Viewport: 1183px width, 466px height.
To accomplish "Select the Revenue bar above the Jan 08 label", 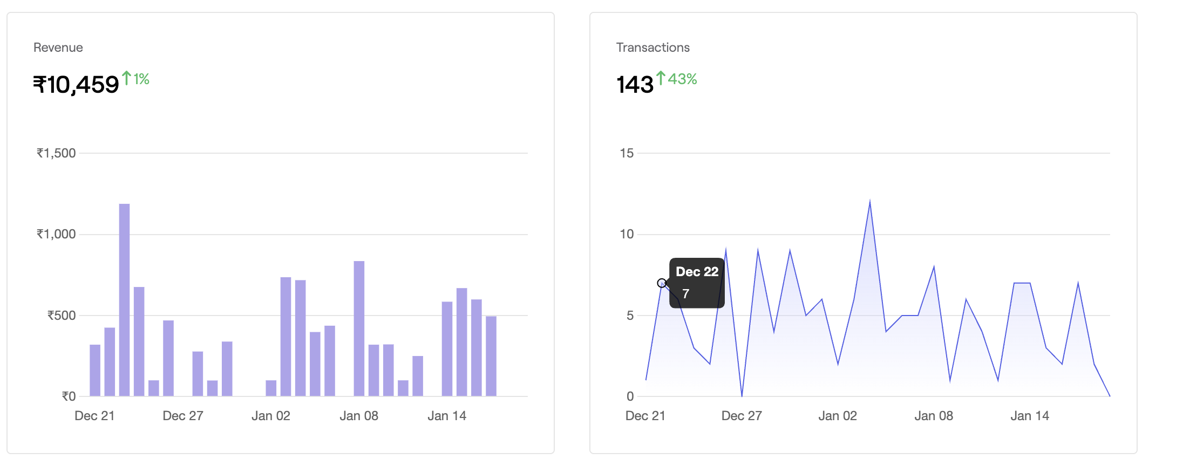I will click(359, 328).
